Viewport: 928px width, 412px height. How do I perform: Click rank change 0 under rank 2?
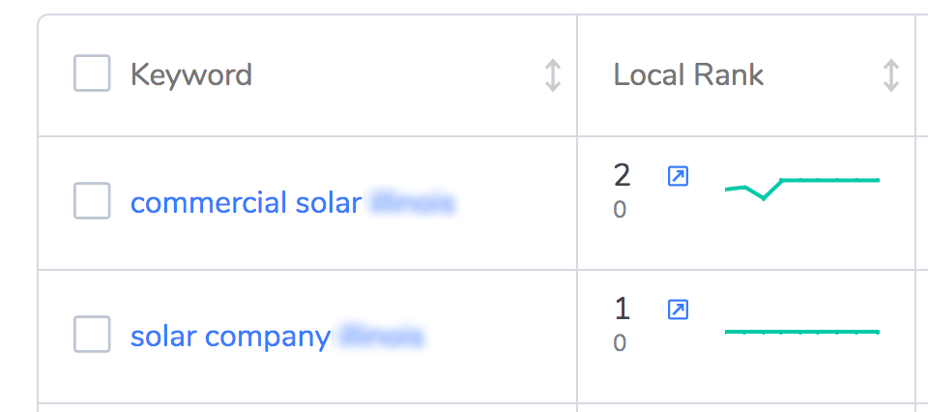coord(620,210)
